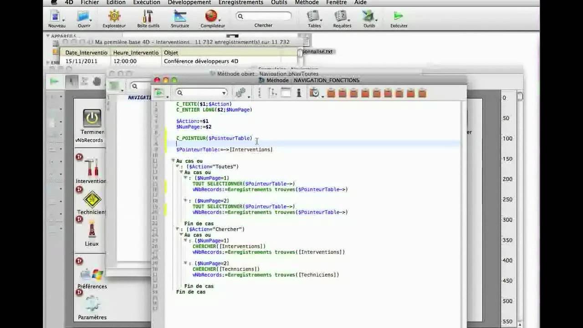The height and width of the screenshot is (328, 583).
Task: Click the Requêtes toolbar icon
Action: (x=341, y=16)
